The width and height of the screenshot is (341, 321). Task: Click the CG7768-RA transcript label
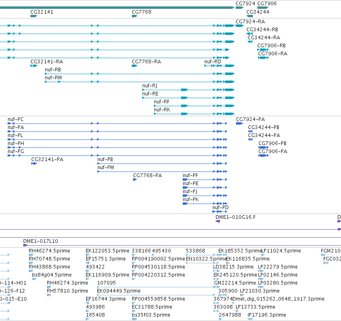146,62
